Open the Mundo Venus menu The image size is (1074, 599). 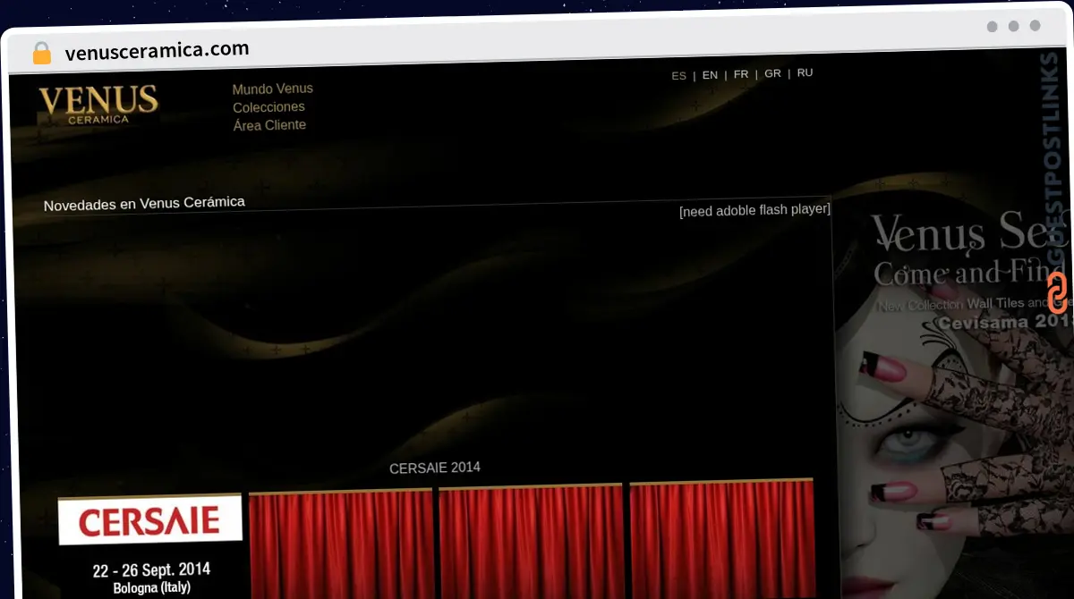coord(272,89)
